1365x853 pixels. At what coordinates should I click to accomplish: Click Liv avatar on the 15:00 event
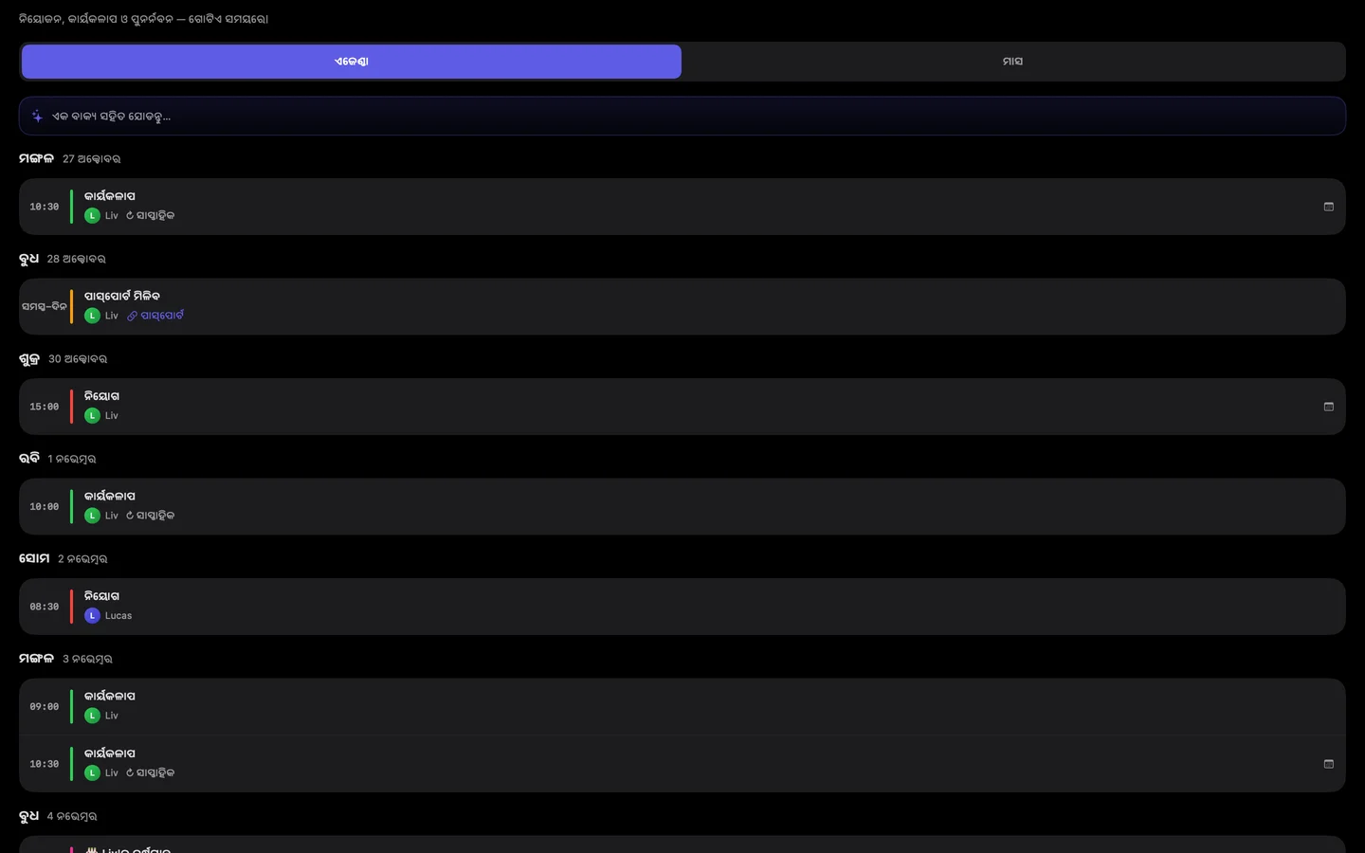[92, 416]
